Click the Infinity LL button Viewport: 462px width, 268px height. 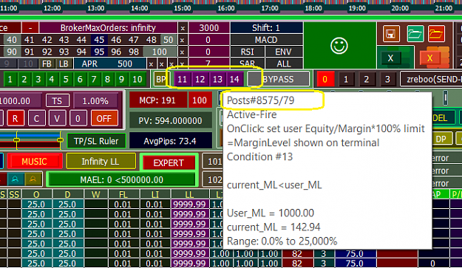[x=101, y=161]
